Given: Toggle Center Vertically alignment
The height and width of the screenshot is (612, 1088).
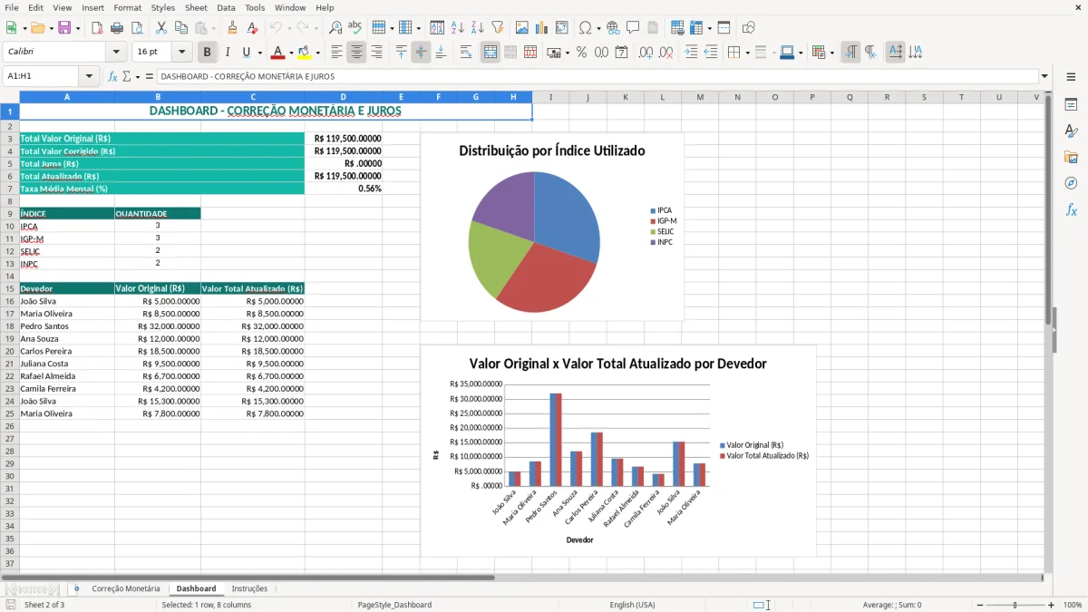Looking at the screenshot, I should coord(421,53).
